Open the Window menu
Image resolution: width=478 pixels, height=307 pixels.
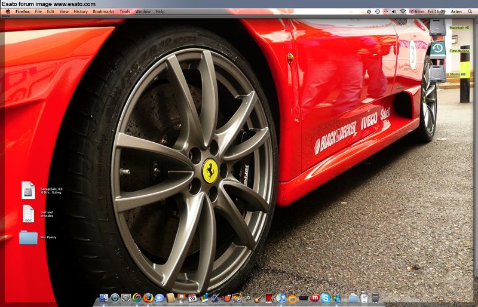click(x=143, y=11)
